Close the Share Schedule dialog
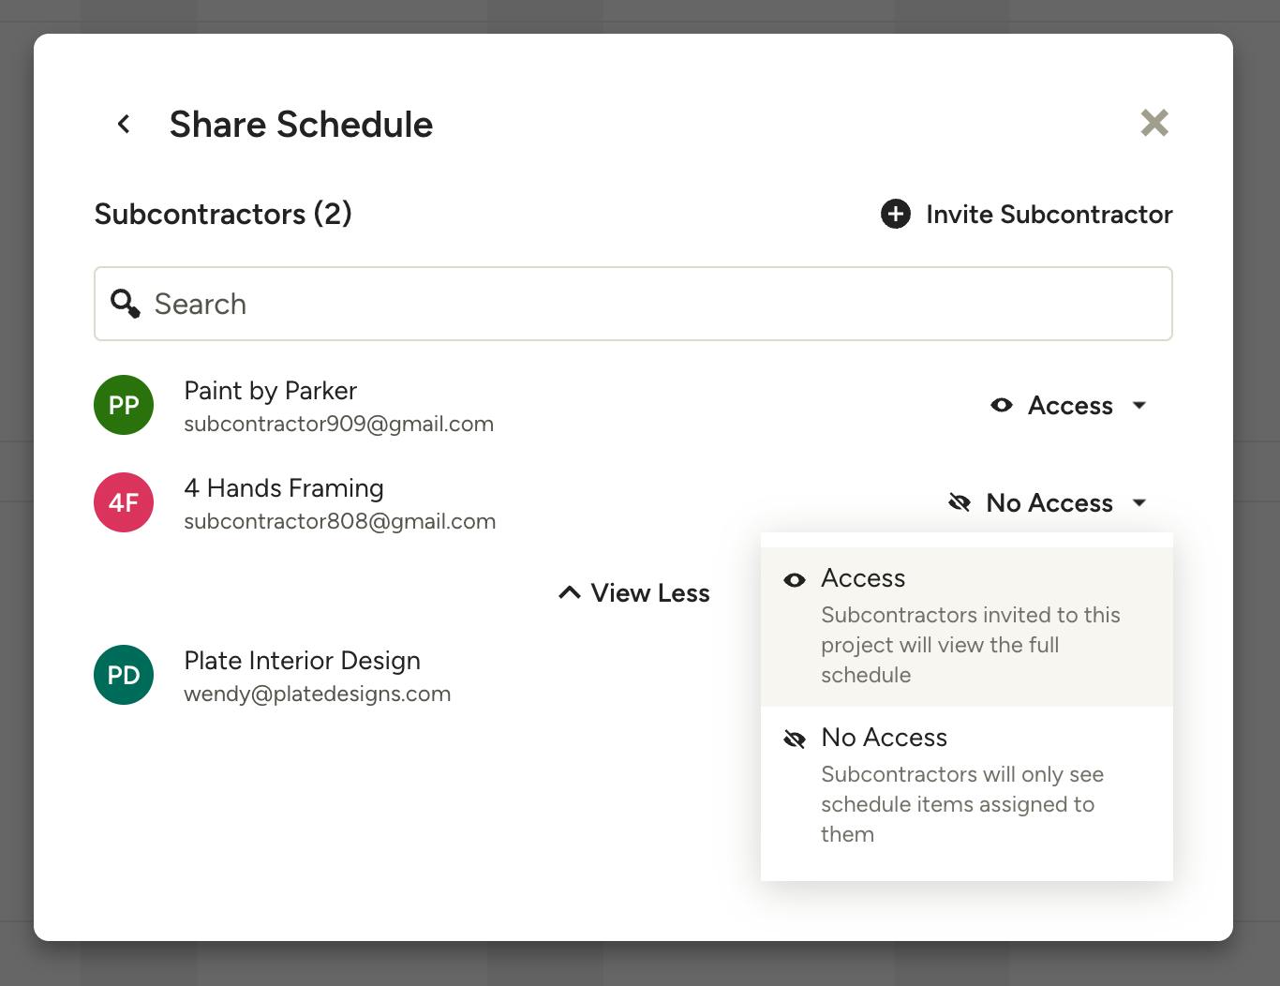Viewport: 1280px width, 986px height. pyautogui.click(x=1153, y=123)
